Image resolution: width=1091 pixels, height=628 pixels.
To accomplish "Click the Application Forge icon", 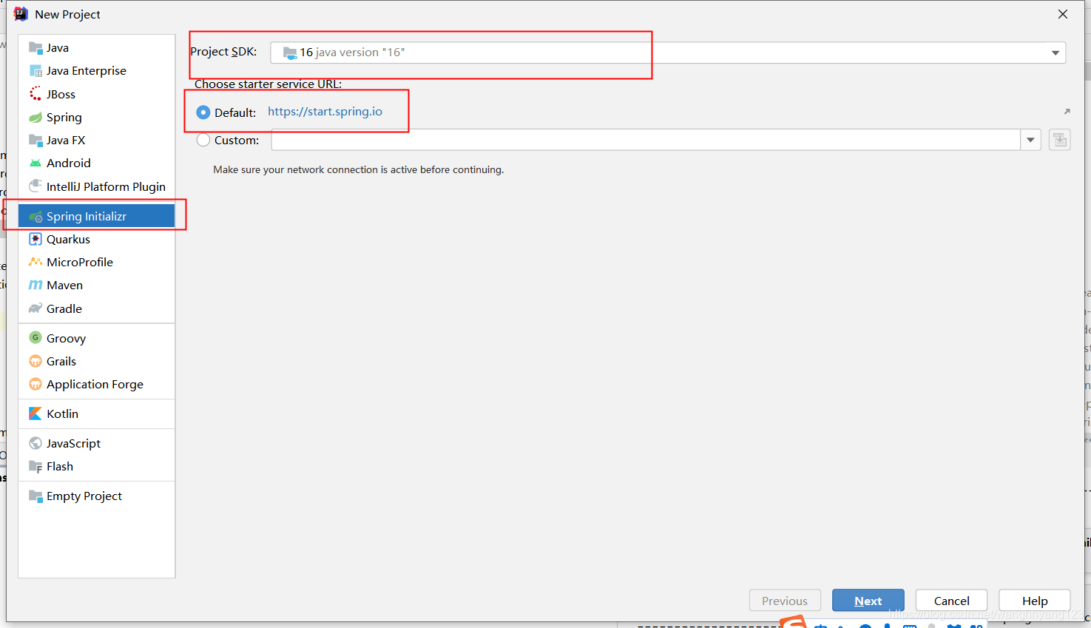I will tap(36, 385).
